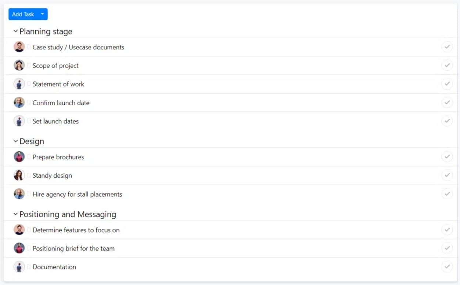460x285 pixels.
Task: Open the Standy design task
Action: tap(52, 175)
